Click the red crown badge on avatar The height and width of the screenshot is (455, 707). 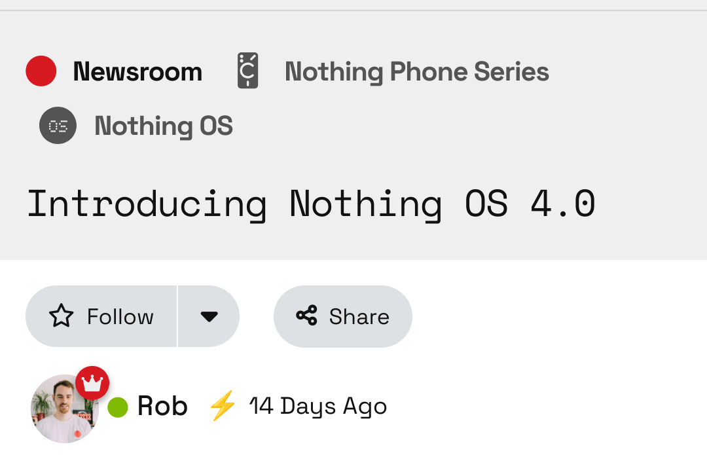pos(92,383)
